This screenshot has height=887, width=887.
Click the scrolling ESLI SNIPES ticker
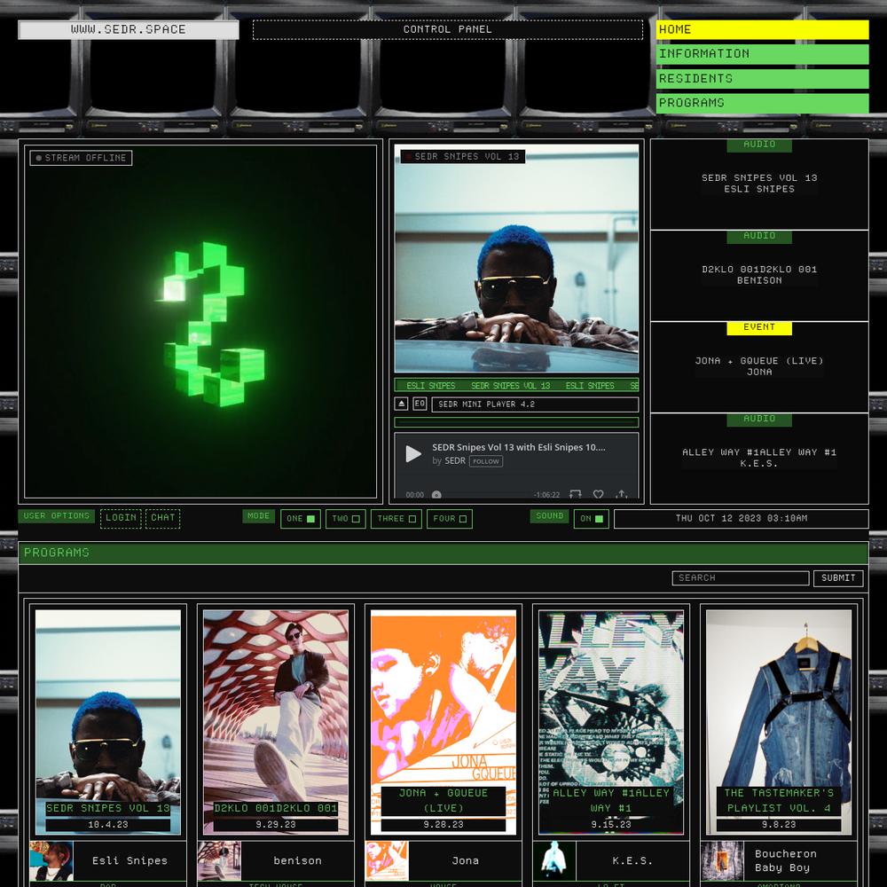click(x=516, y=386)
